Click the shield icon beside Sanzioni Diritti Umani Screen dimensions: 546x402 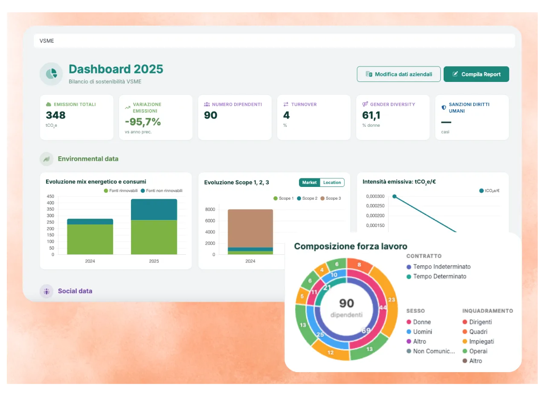(x=444, y=108)
